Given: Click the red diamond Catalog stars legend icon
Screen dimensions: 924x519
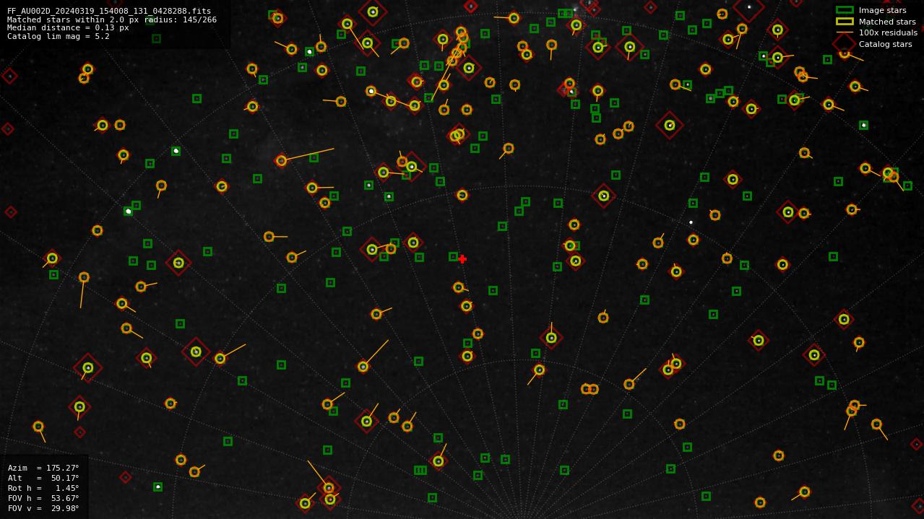Looking at the screenshot, I should point(845,44).
